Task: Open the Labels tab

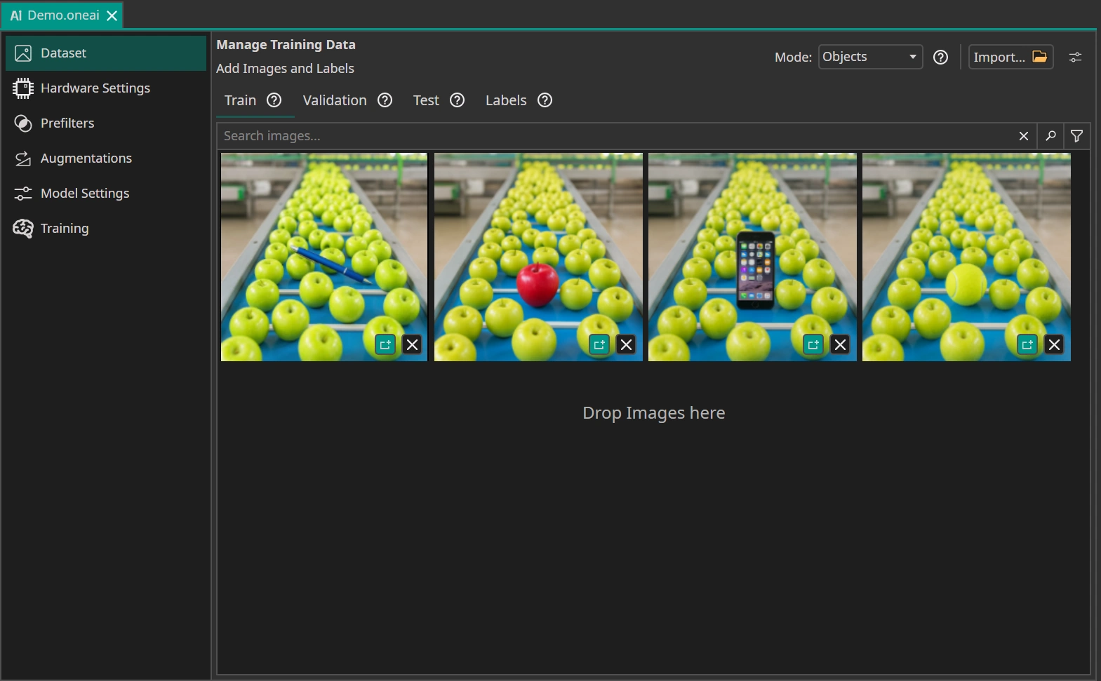Action: pyautogui.click(x=505, y=100)
